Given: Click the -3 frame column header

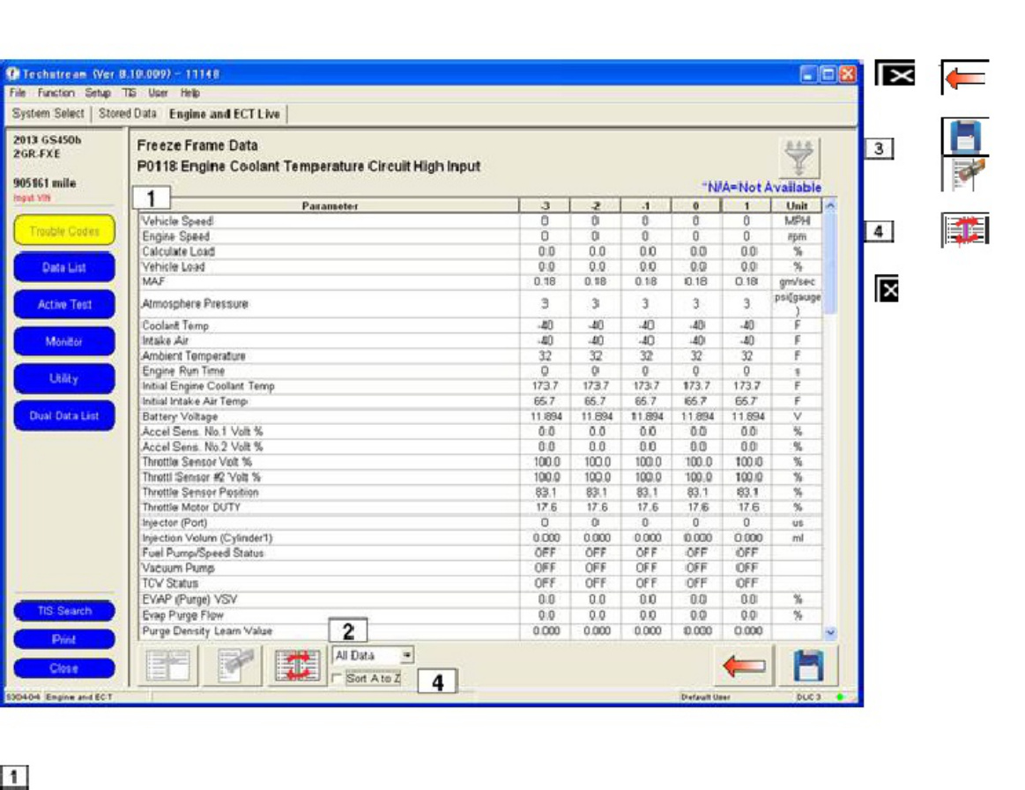Looking at the screenshot, I should (x=545, y=206).
